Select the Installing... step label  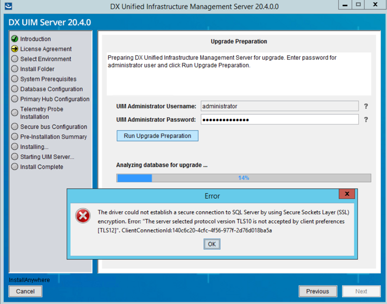coord(34,147)
